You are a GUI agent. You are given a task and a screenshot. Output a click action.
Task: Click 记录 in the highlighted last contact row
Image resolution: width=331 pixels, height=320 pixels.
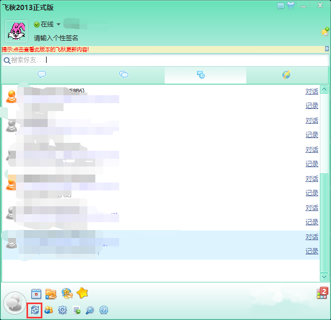point(312,251)
